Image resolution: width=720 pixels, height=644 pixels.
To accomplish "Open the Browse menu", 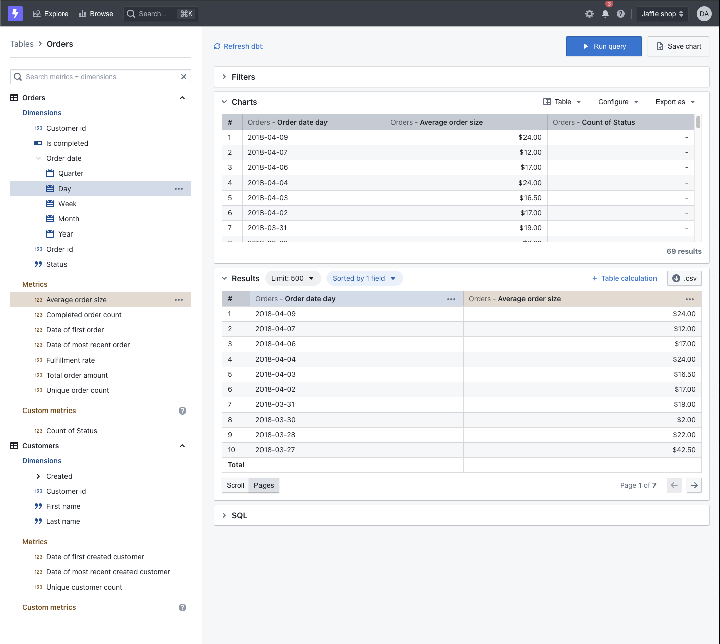I will [96, 14].
